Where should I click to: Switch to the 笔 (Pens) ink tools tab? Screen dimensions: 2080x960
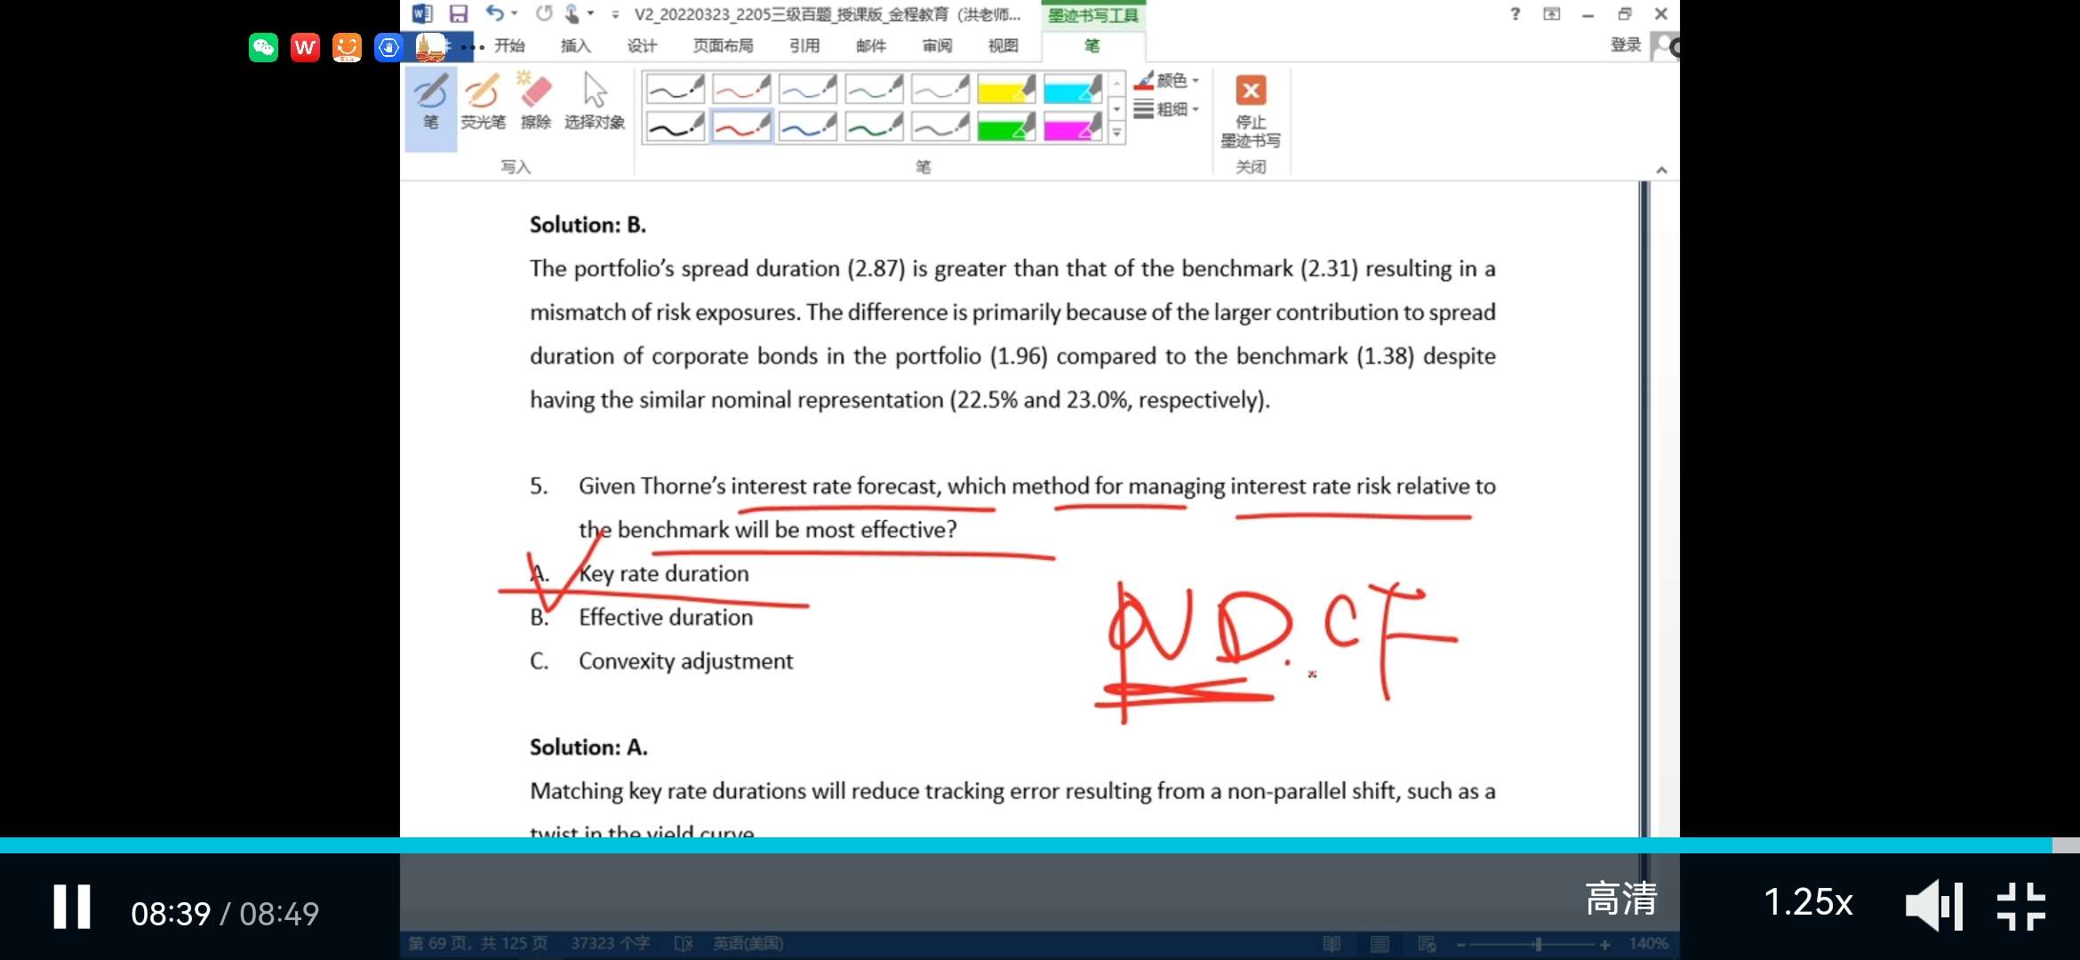(1092, 45)
